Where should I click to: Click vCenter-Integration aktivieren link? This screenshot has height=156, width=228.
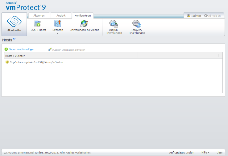[68, 50]
